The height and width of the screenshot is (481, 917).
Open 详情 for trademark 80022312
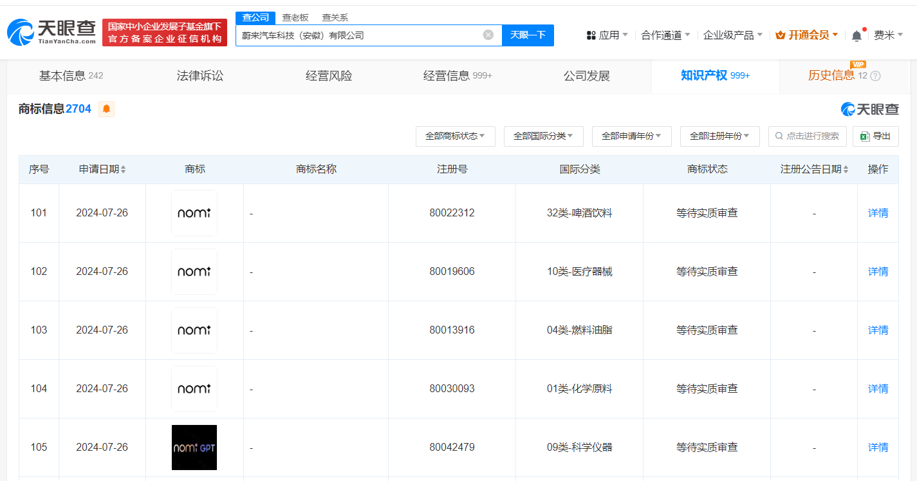coord(878,212)
